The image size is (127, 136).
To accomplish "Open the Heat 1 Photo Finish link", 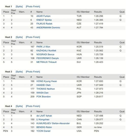I will [x=33, y=7].
